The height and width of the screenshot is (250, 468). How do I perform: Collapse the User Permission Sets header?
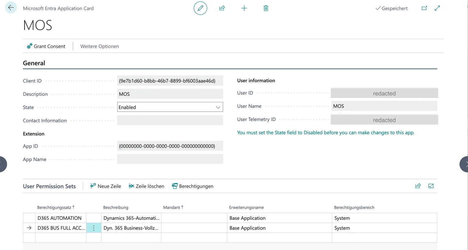pyautogui.click(x=49, y=186)
